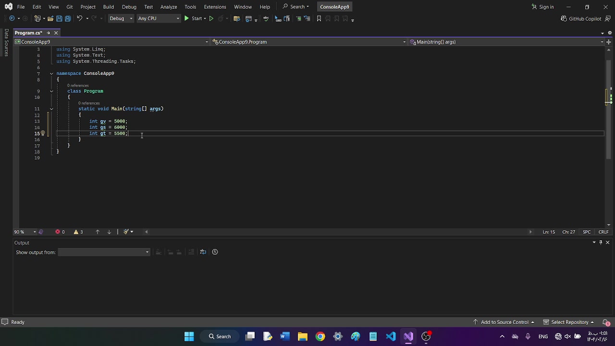Open the ConsoleApp9 project navigation dropdown

112,42
